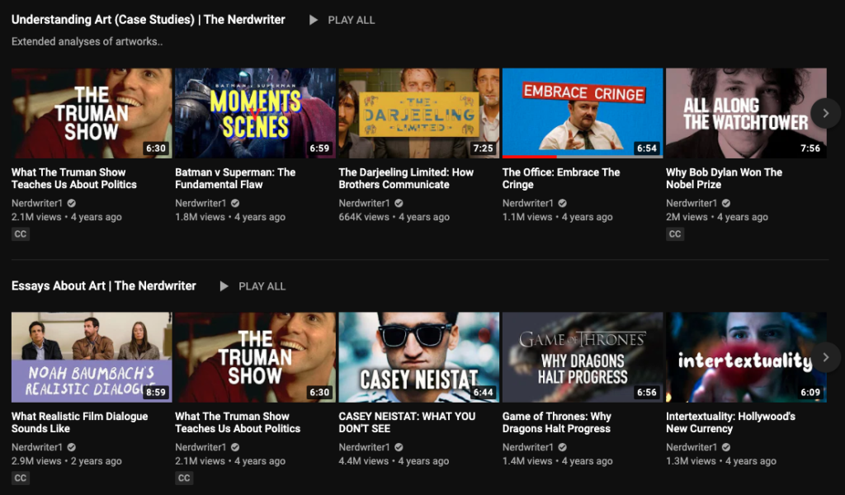Click CC badge under Realistic Film Dialogue video
Viewport: 845px width, 495px height.
click(x=21, y=478)
